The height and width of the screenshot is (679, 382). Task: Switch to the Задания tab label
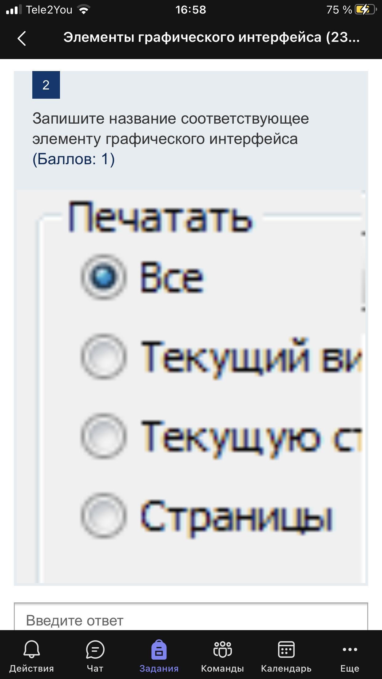click(x=159, y=668)
